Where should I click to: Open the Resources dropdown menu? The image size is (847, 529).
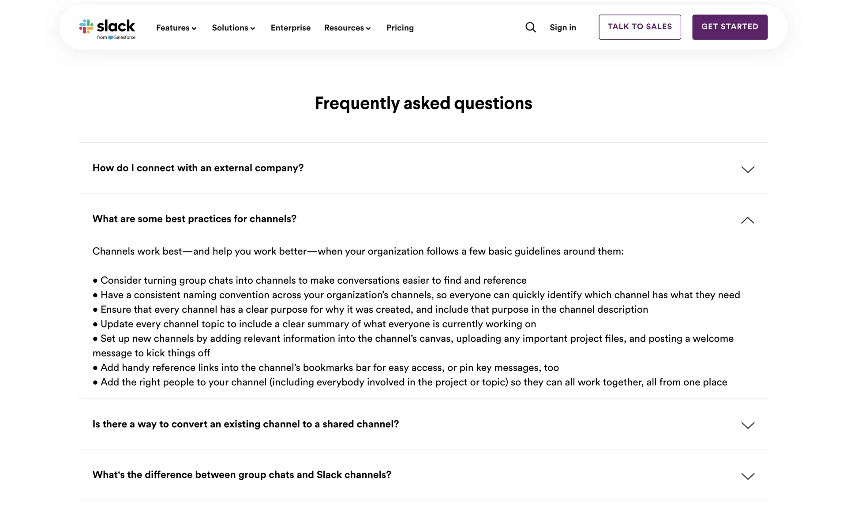347,28
